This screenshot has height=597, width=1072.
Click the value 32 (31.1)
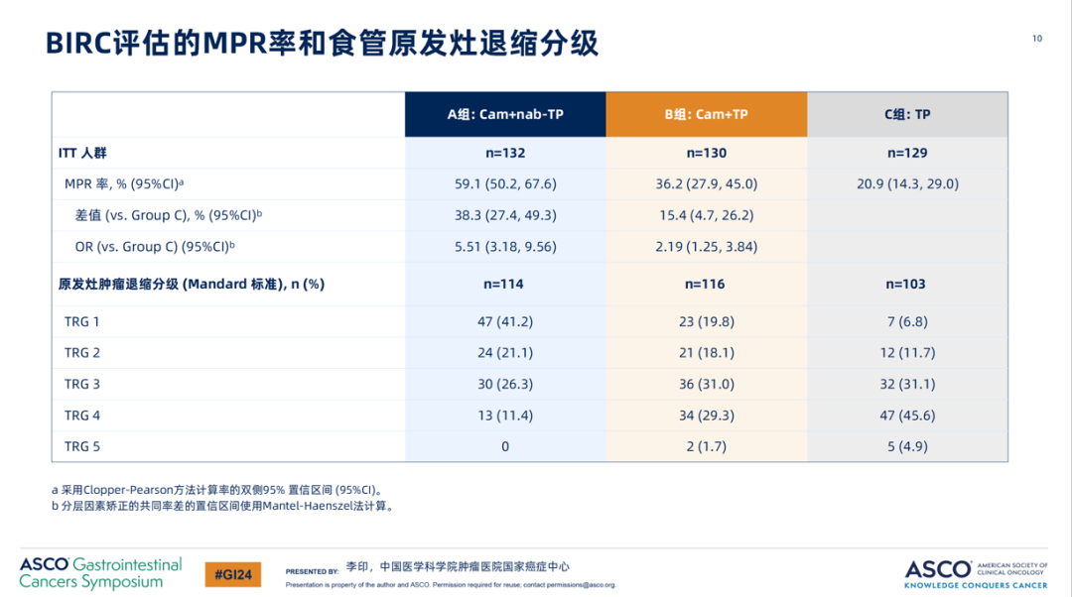(x=907, y=384)
